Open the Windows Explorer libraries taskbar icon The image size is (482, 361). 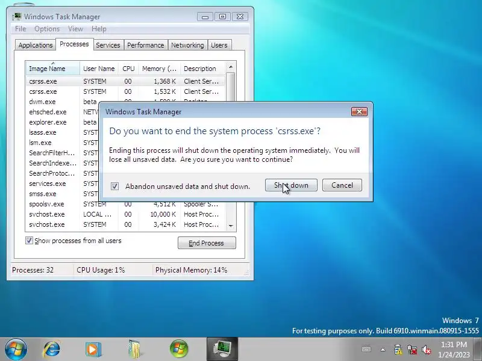134,350
